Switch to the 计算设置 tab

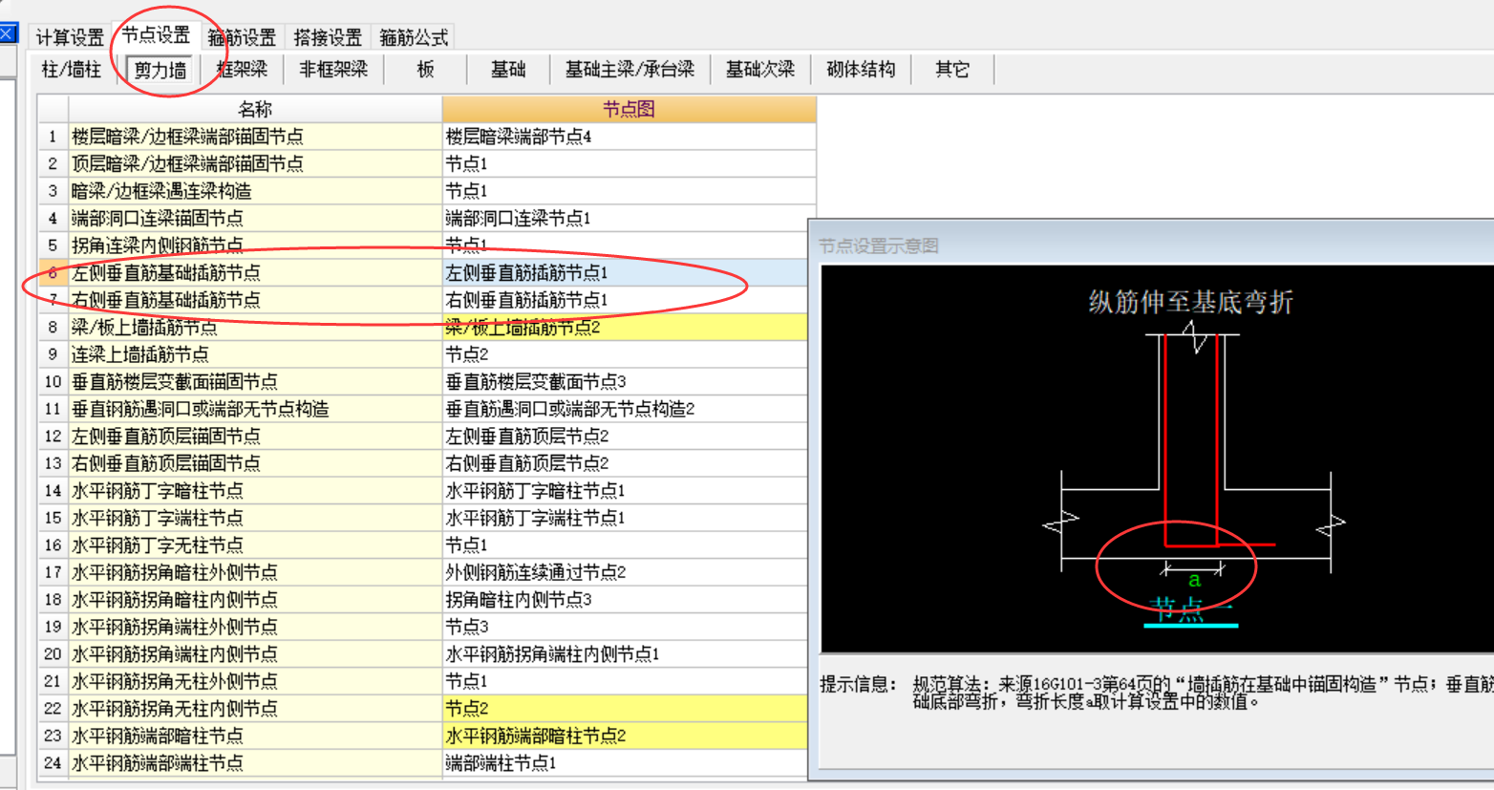[70, 37]
